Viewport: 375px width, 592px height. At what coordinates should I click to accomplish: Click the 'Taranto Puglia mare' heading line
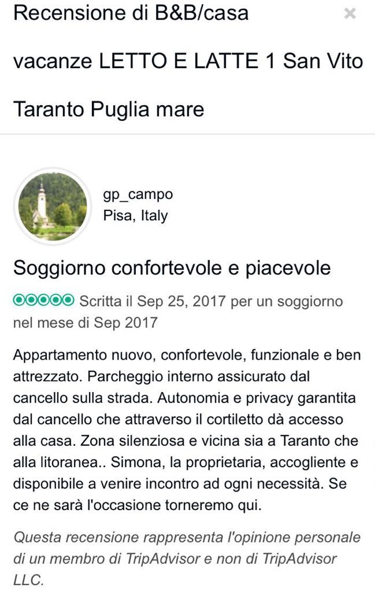[x=109, y=109]
